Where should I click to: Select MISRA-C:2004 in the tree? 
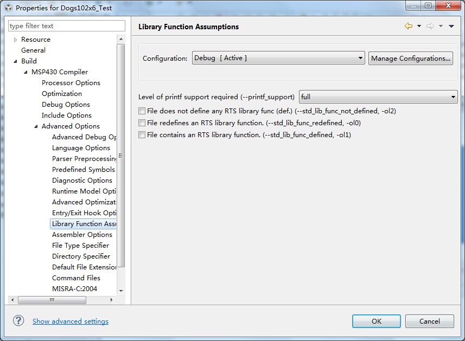74,289
